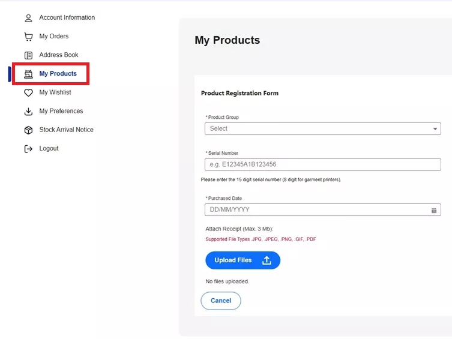Open the calendar picker in Purchased Date

click(x=434, y=210)
